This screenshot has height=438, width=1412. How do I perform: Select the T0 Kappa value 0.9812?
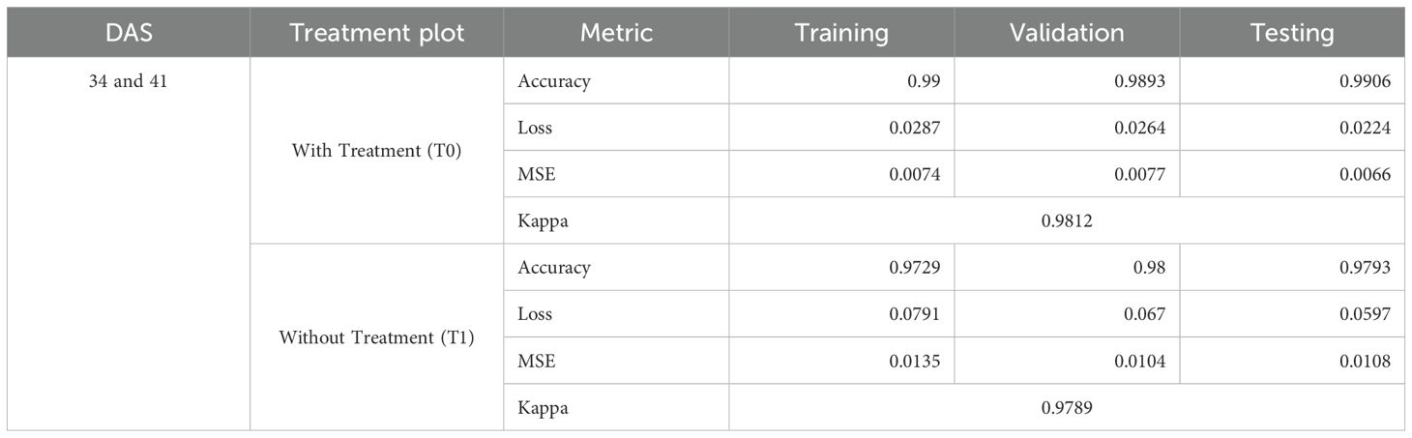click(1068, 220)
